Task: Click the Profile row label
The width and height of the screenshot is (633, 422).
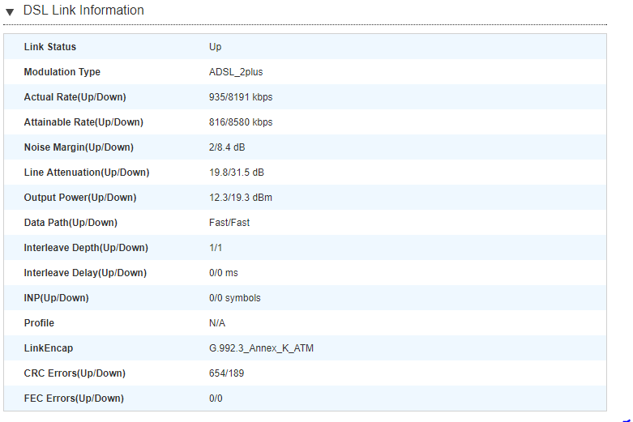Action: [x=39, y=323]
